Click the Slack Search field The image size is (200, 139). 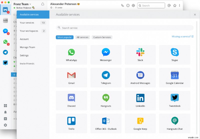pyautogui.click(x=151, y=6)
